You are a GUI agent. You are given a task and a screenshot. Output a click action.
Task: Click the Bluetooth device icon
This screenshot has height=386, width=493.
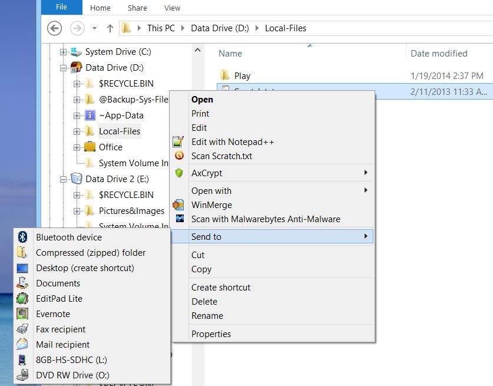coord(22,237)
